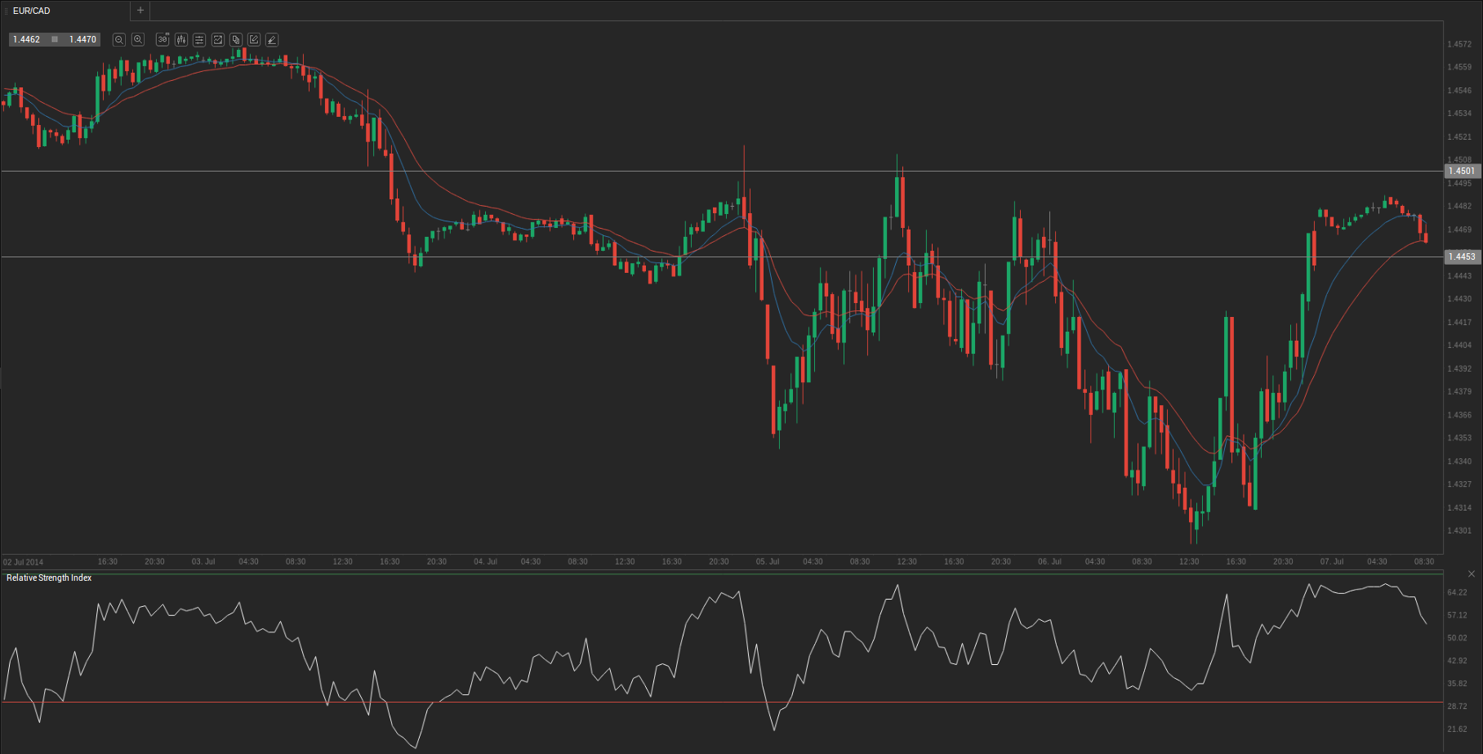Image resolution: width=1483 pixels, height=754 pixels.
Task: Grab the drag handle left of EUR/CAD
Action: pos(7,11)
